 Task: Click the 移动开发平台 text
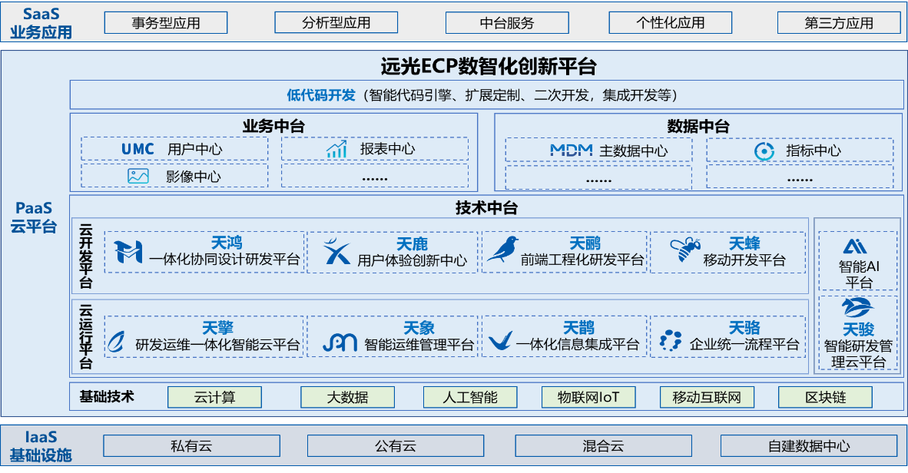744,260
